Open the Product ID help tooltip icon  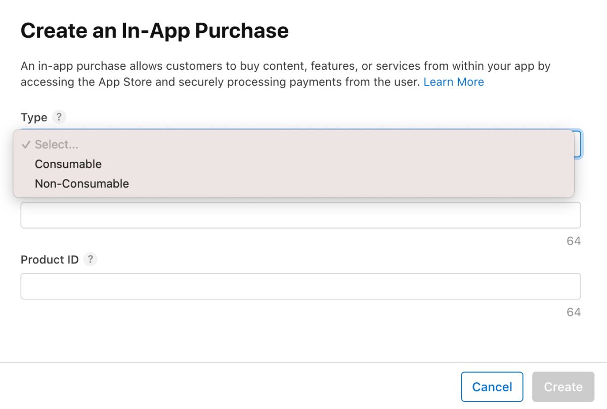(90, 259)
